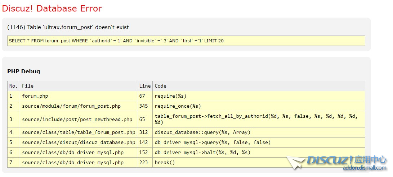The image size is (393, 177).
Task: Click the 'require_once(%s)' code cell
Action: pyautogui.click(x=259, y=106)
